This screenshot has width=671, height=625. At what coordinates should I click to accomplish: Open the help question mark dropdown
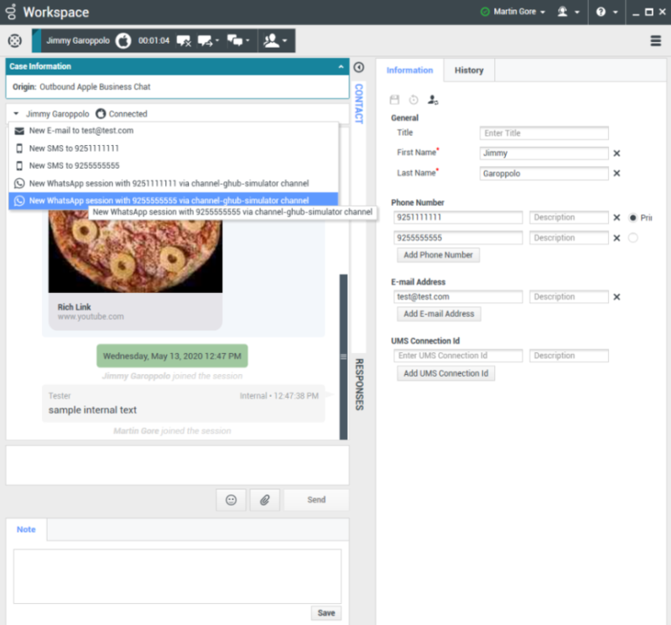(606, 12)
